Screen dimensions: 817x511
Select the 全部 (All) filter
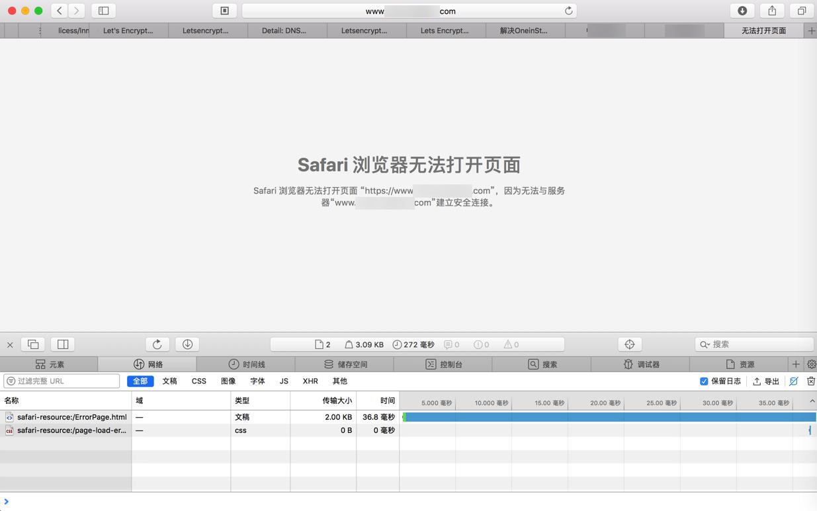tap(140, 381)
